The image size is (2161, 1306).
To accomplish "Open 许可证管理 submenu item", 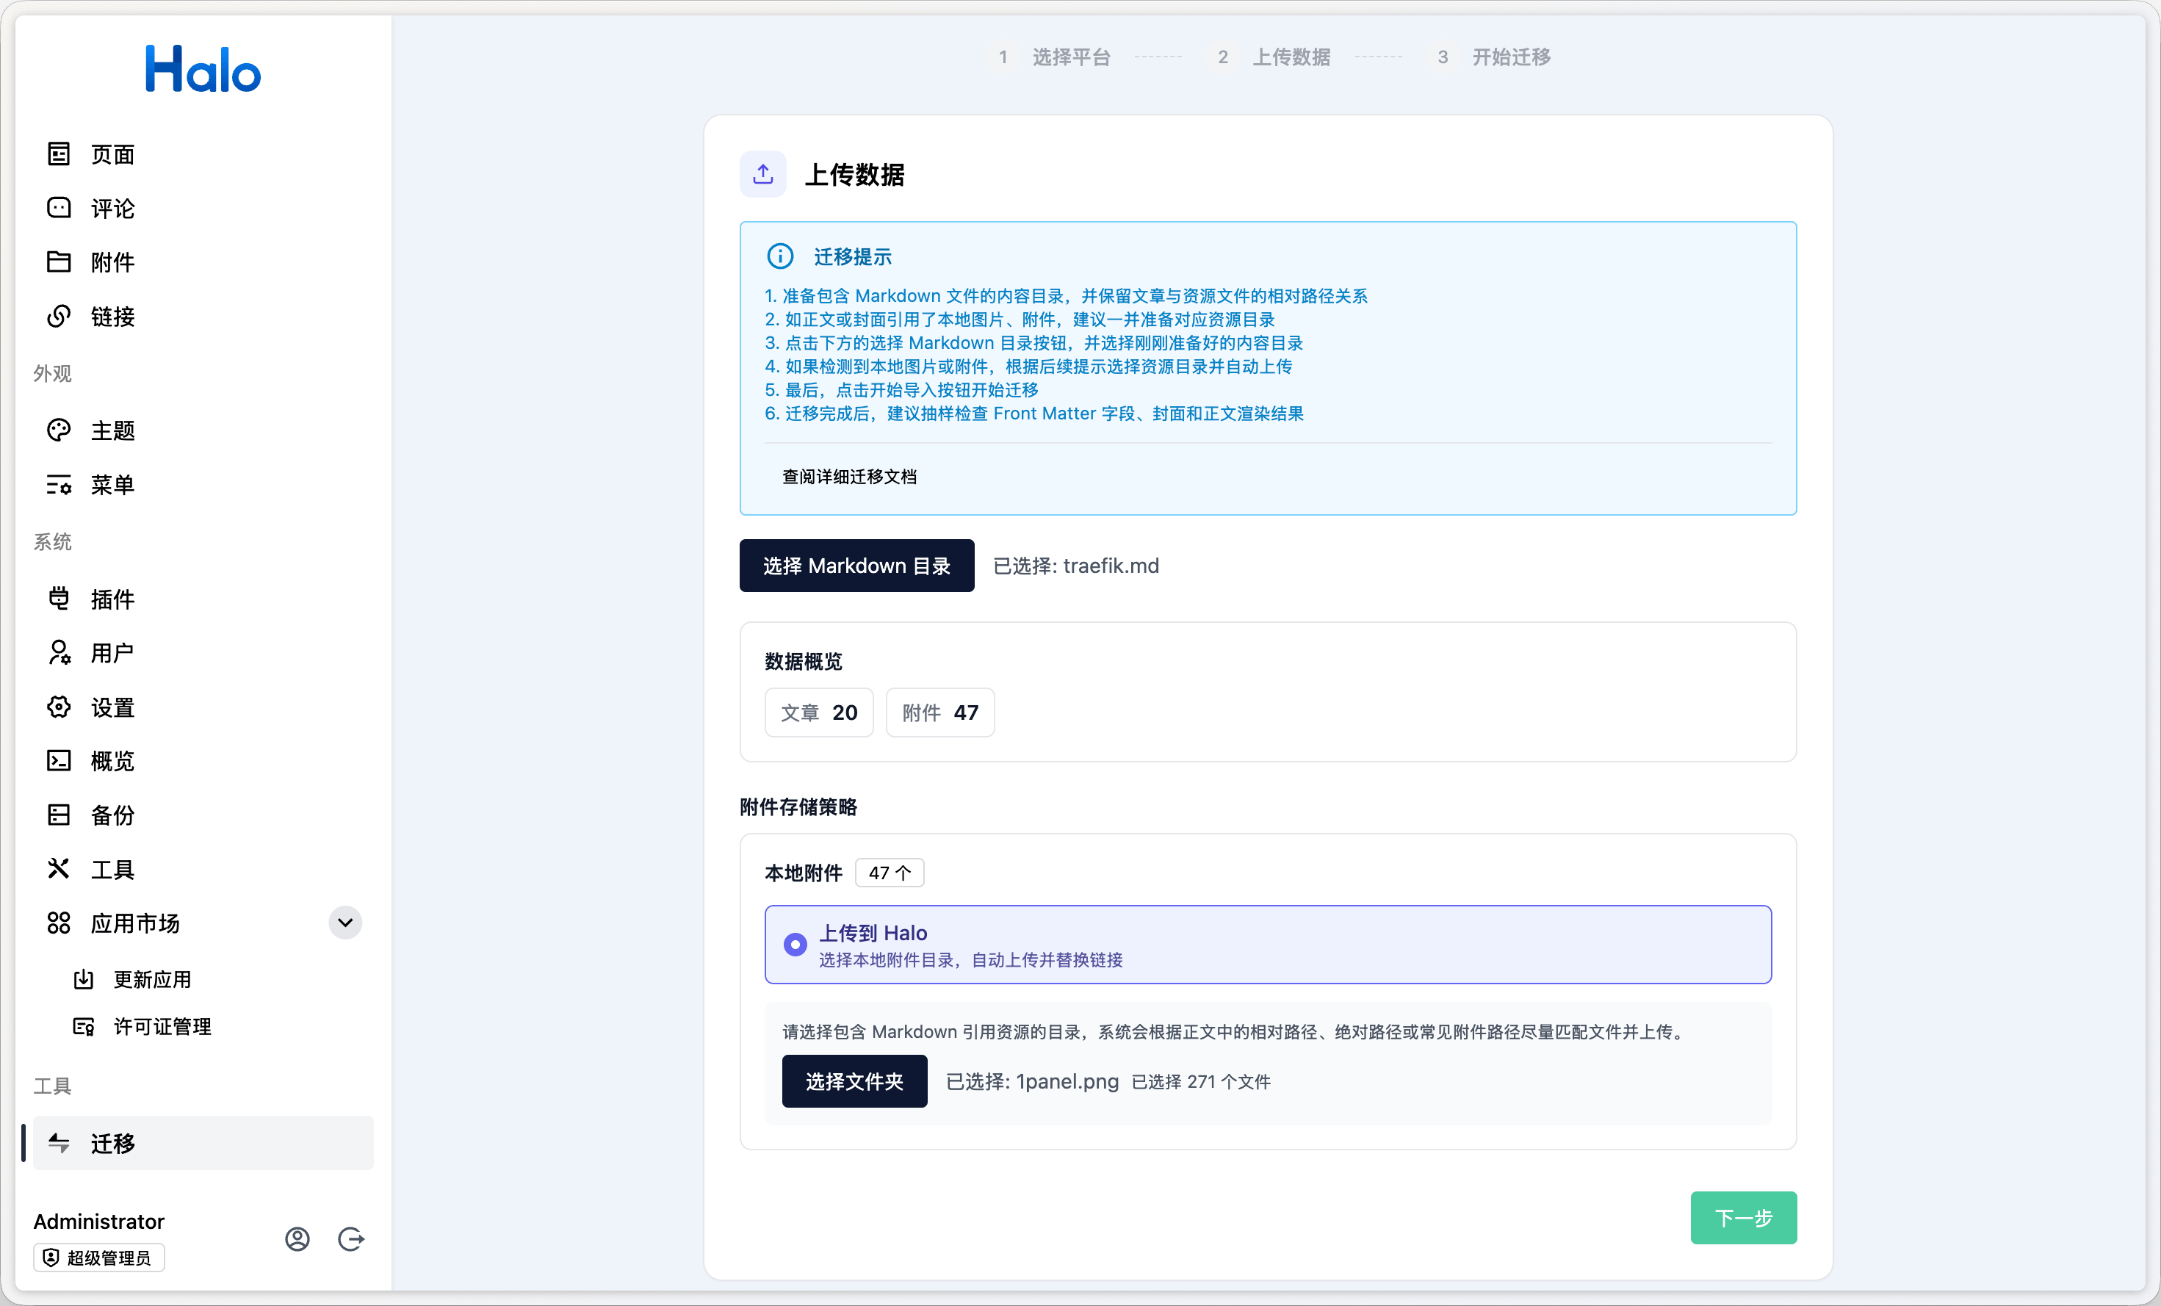I will pos(162,1026).
